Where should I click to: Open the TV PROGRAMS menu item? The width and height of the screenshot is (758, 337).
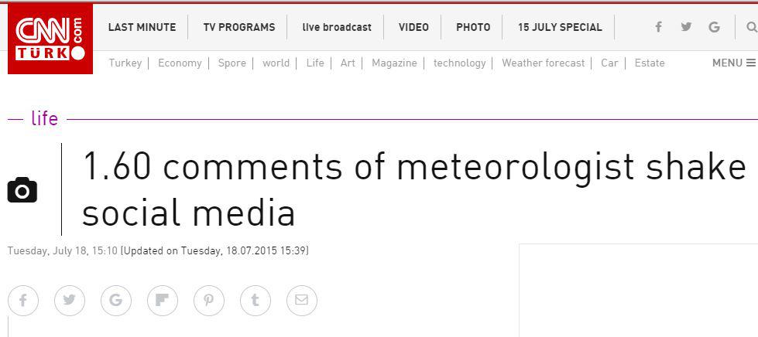coord(239,28)
